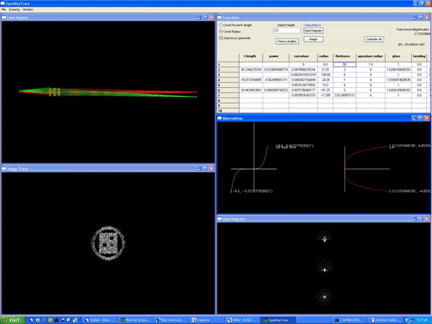The image size is (432, 324).
Task: Click the Wave Lengths button
Action: tap(287, 42)
